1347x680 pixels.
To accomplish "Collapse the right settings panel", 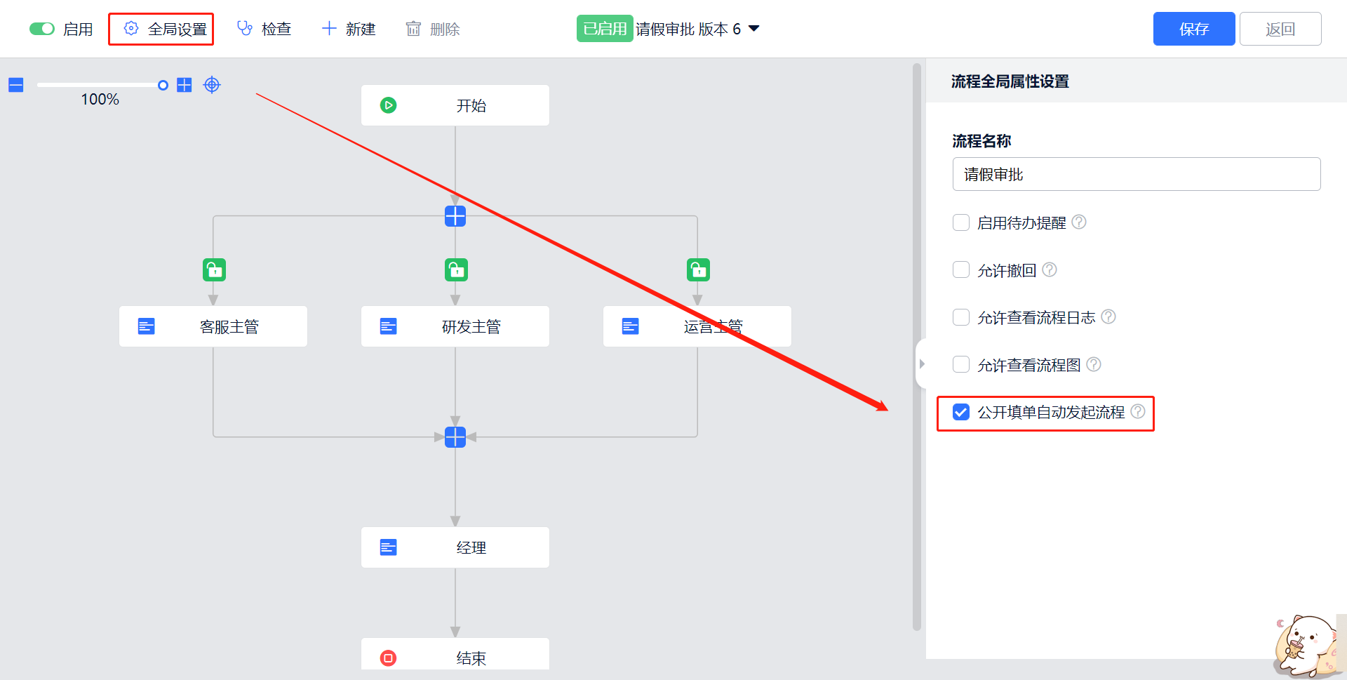I will coord(922,364).
